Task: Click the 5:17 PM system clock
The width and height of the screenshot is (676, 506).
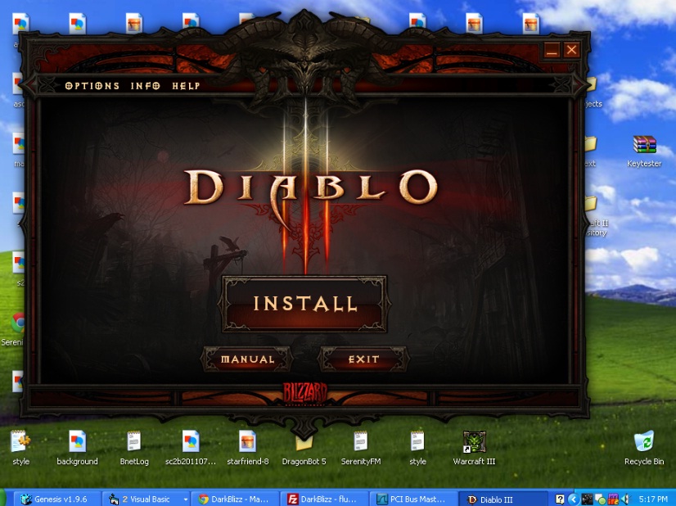Action: click(x=654, y=499)
